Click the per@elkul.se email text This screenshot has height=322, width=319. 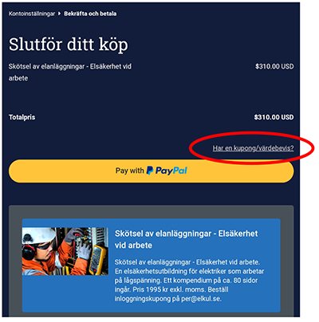[201, 299]
